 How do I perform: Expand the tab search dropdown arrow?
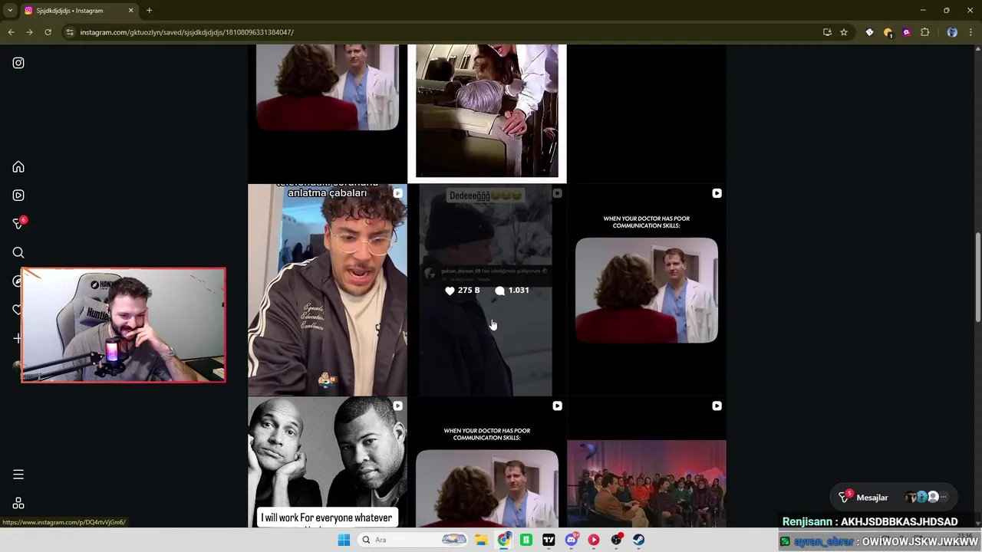10,11
